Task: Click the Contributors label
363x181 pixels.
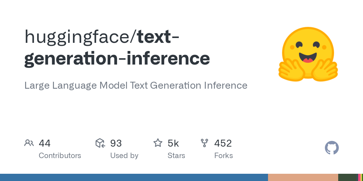Action: coord(60,156)
